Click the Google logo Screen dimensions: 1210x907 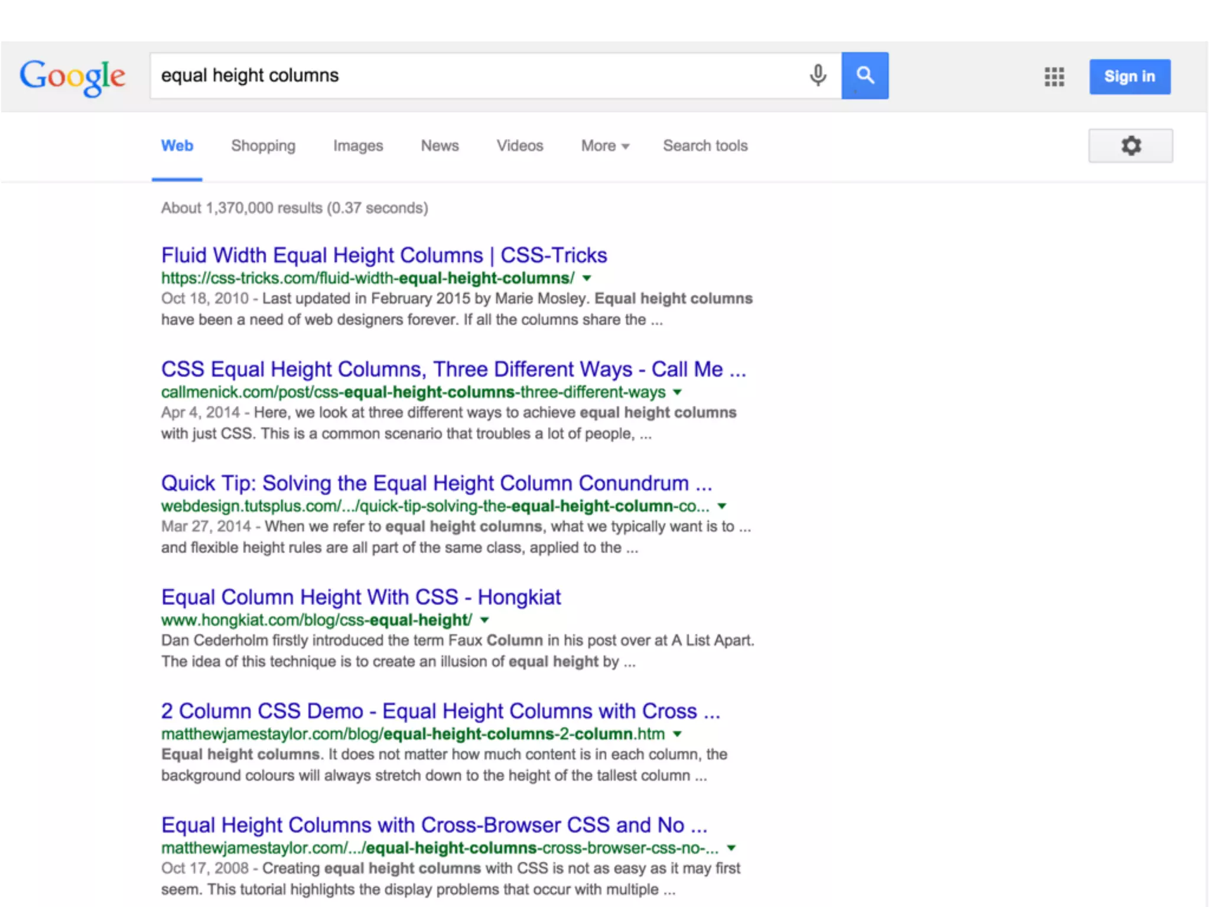72,77
